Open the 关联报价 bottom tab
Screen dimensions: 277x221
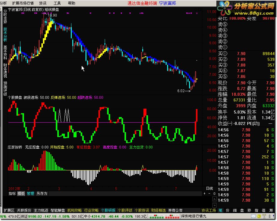pyautogui.click(x=24, y=210)
